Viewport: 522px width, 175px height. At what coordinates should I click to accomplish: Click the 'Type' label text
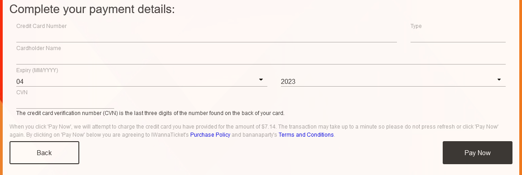[x=416, y=26]
